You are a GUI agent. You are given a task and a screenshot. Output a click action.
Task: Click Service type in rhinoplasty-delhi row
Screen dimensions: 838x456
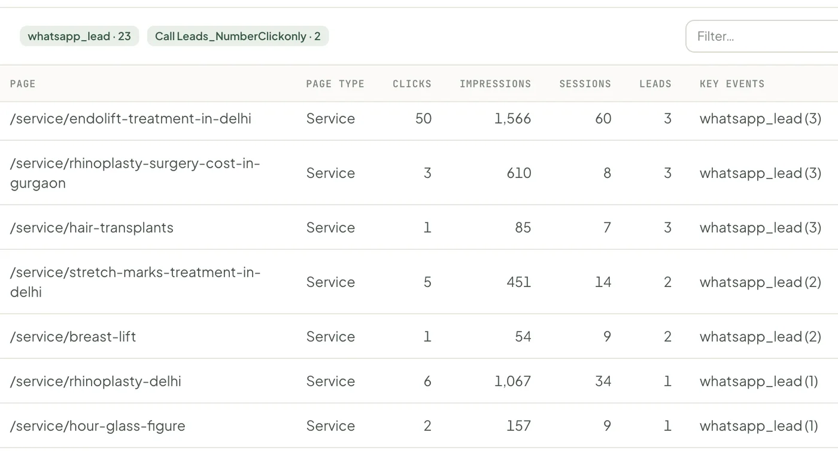330,381
